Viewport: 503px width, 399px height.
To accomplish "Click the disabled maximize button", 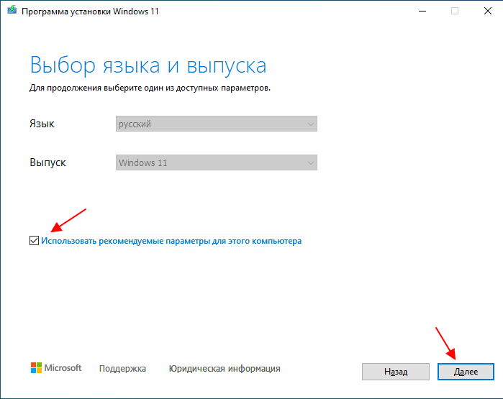I will click(x=455, y=12).
